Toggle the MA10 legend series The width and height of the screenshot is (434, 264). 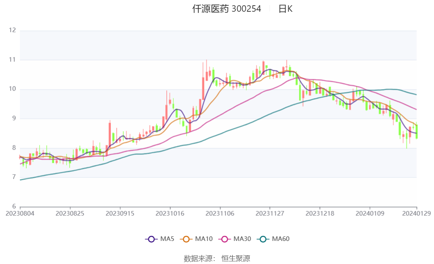tap(196, 239)
